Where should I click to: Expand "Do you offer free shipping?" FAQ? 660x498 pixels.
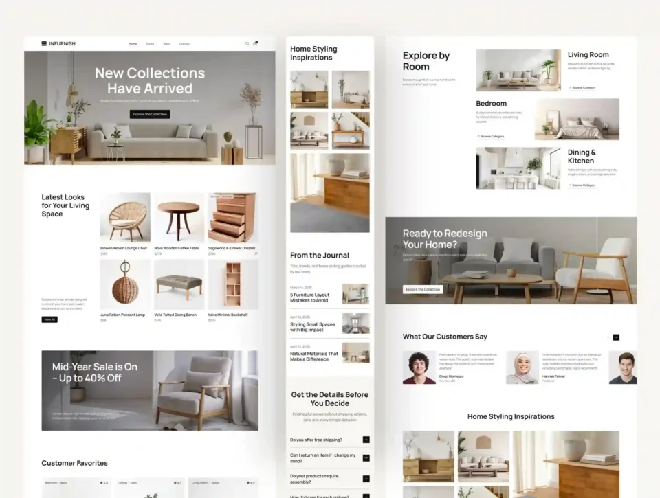[x=366, y=440]
